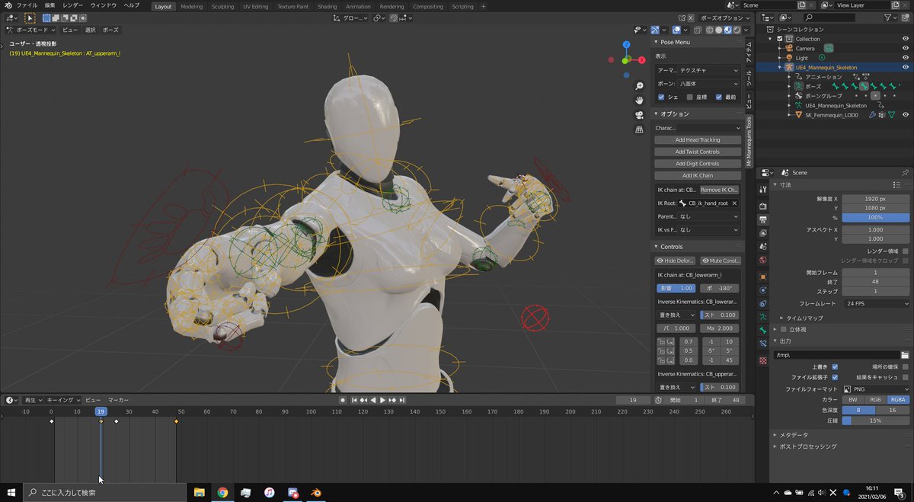Screen dimensions: 914x502
Task: Open the ポーズモード mode dropdown
Action: point(29,30)
